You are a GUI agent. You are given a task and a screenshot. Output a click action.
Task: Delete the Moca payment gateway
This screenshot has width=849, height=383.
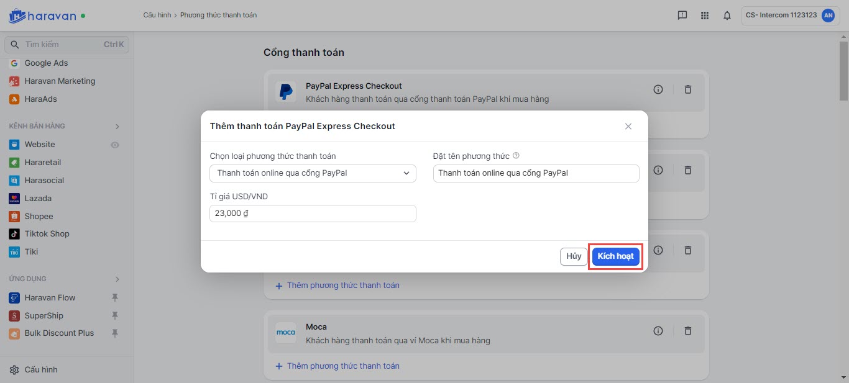click(687, 331)
